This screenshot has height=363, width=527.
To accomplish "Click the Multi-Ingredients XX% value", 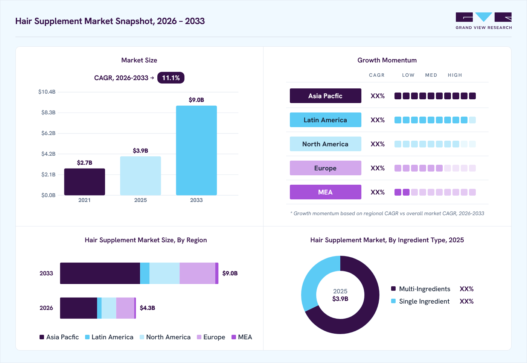I will [466, 289].
